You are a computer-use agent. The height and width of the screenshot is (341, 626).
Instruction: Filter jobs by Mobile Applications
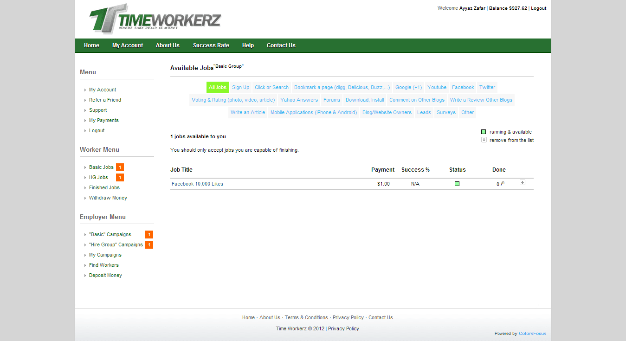(x=314, y=112)
